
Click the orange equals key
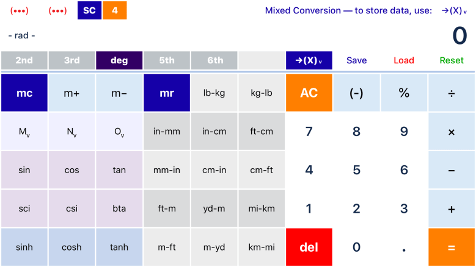click(452, 247)
